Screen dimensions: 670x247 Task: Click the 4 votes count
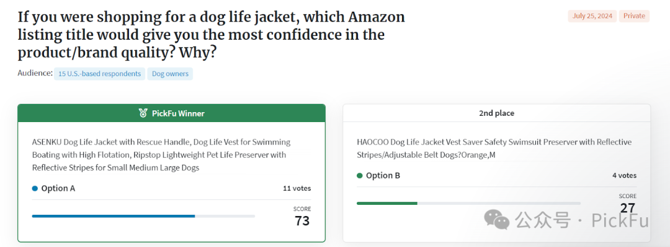click(624, 175)
